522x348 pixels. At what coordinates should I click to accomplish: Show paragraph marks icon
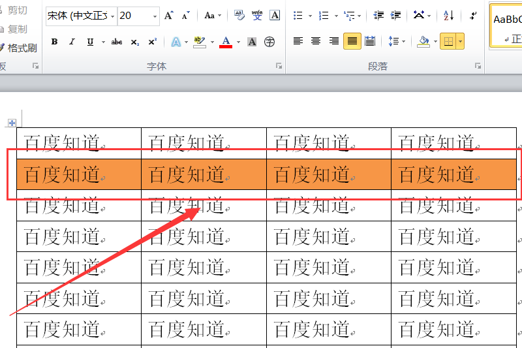(x=473, y=15)
